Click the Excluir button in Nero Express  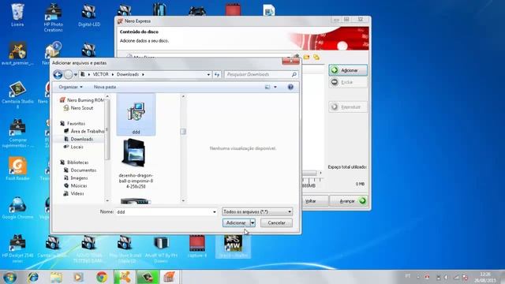348,82
